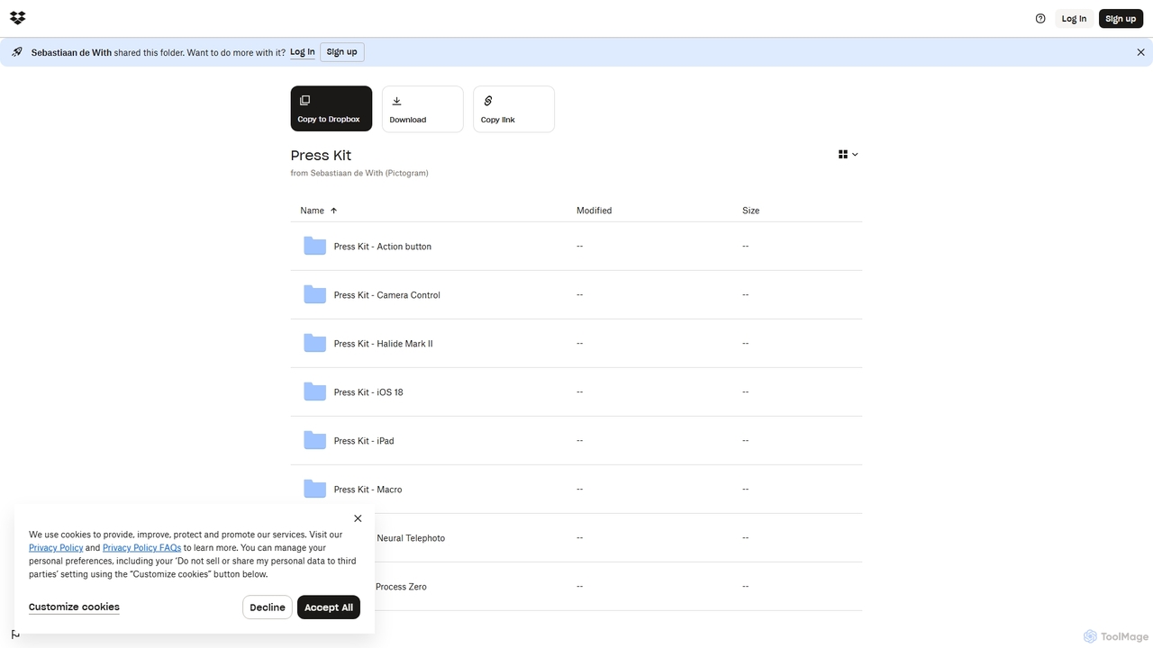Click folder icon of iOS 18 row
This screenshot has height=648, width=1153.
[314, 391]
